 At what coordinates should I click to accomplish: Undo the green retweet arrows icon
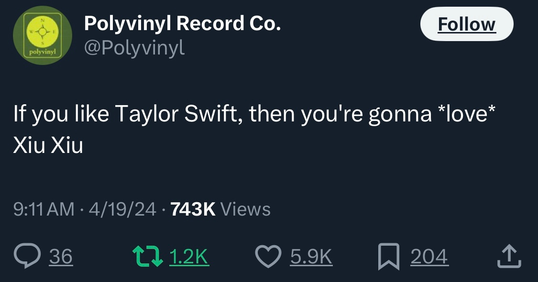148,256
